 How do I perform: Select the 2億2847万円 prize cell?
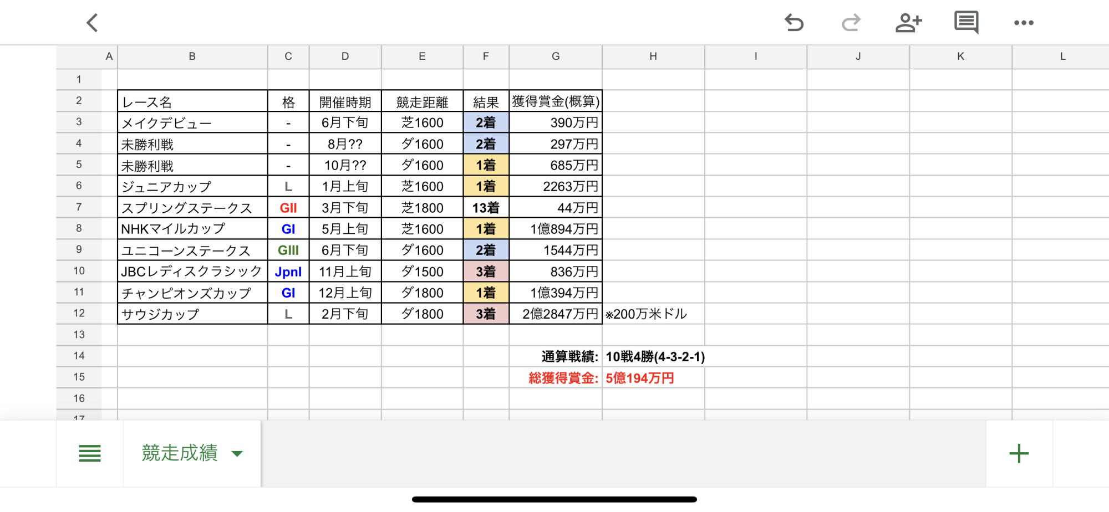click(556, 314)
